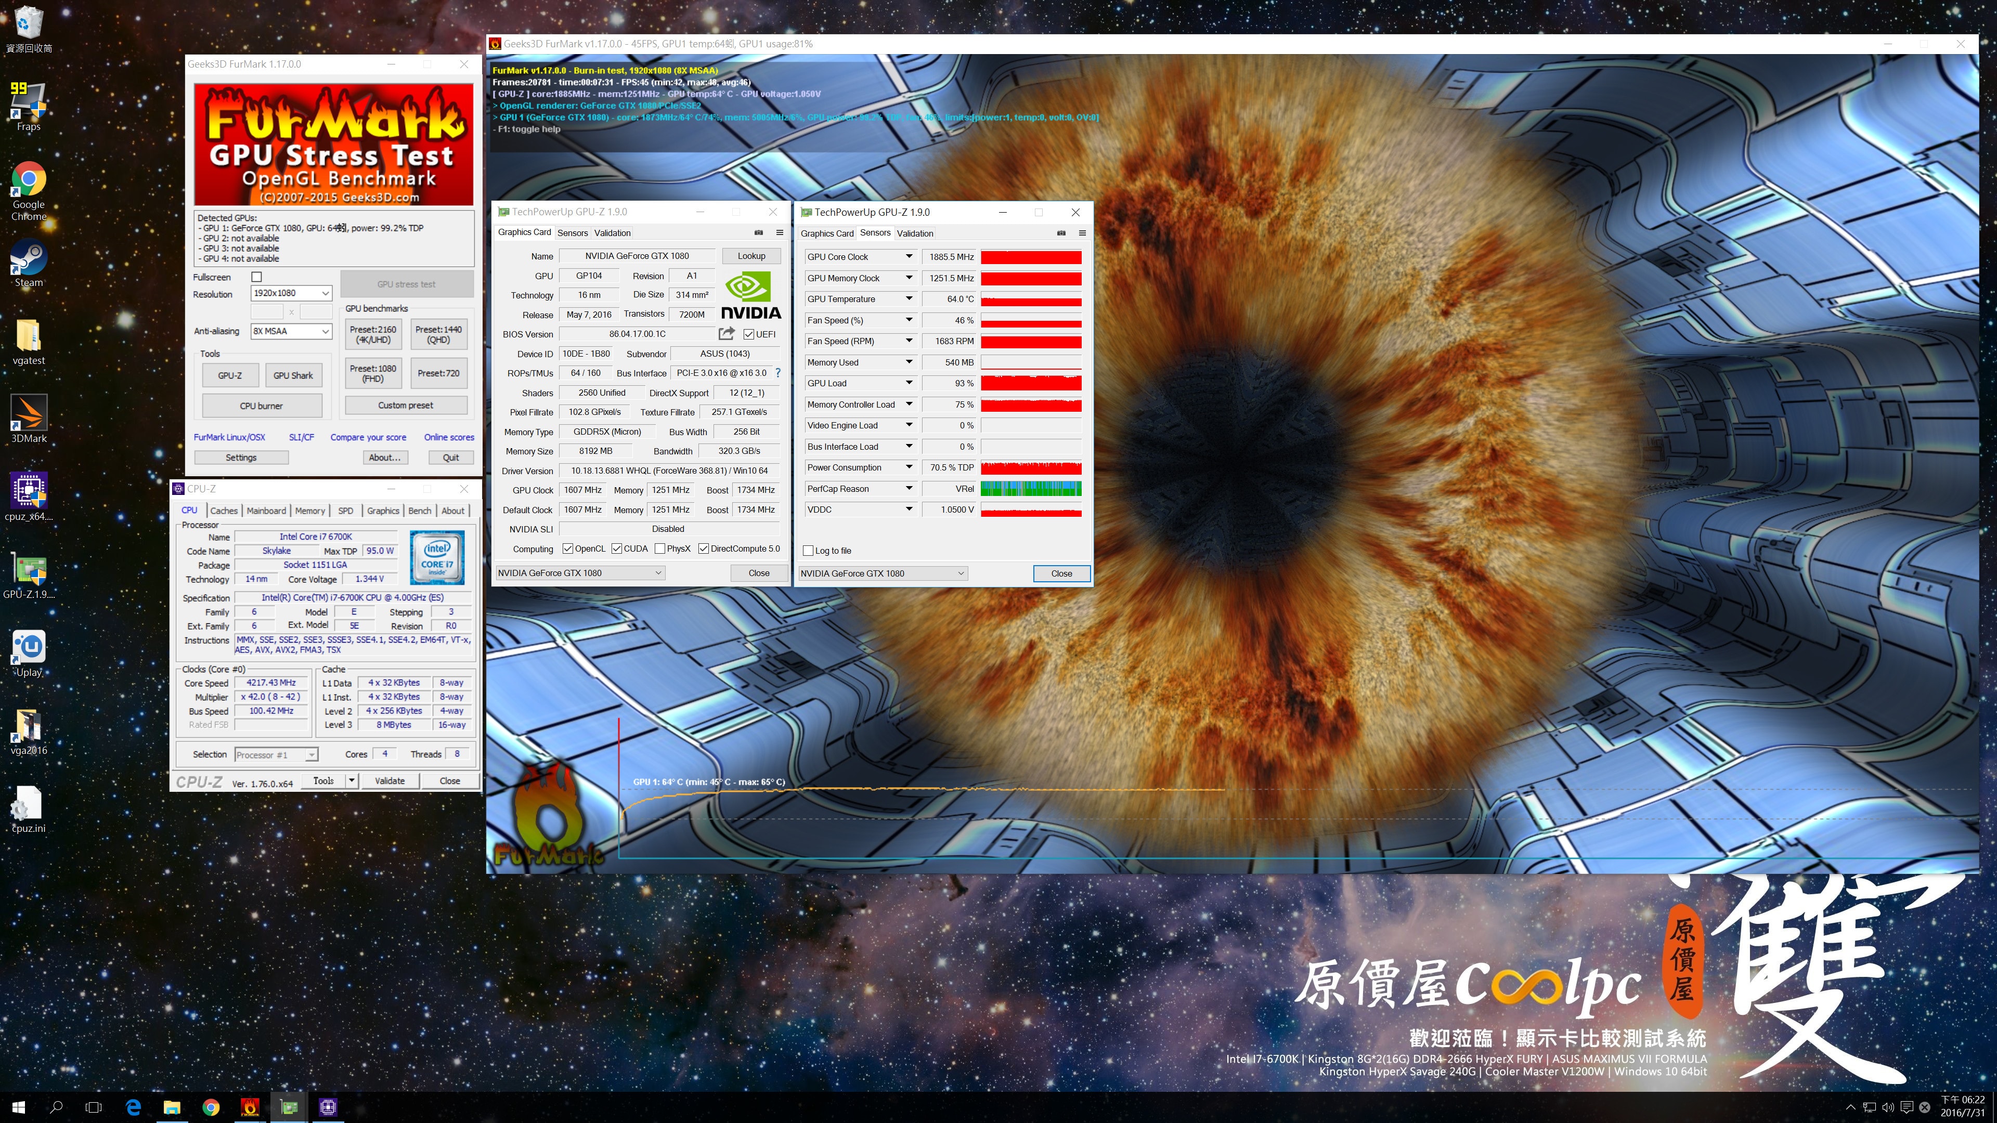Toggle the UEFI checkbox in GPU-Z

click(x=748, y=334)
